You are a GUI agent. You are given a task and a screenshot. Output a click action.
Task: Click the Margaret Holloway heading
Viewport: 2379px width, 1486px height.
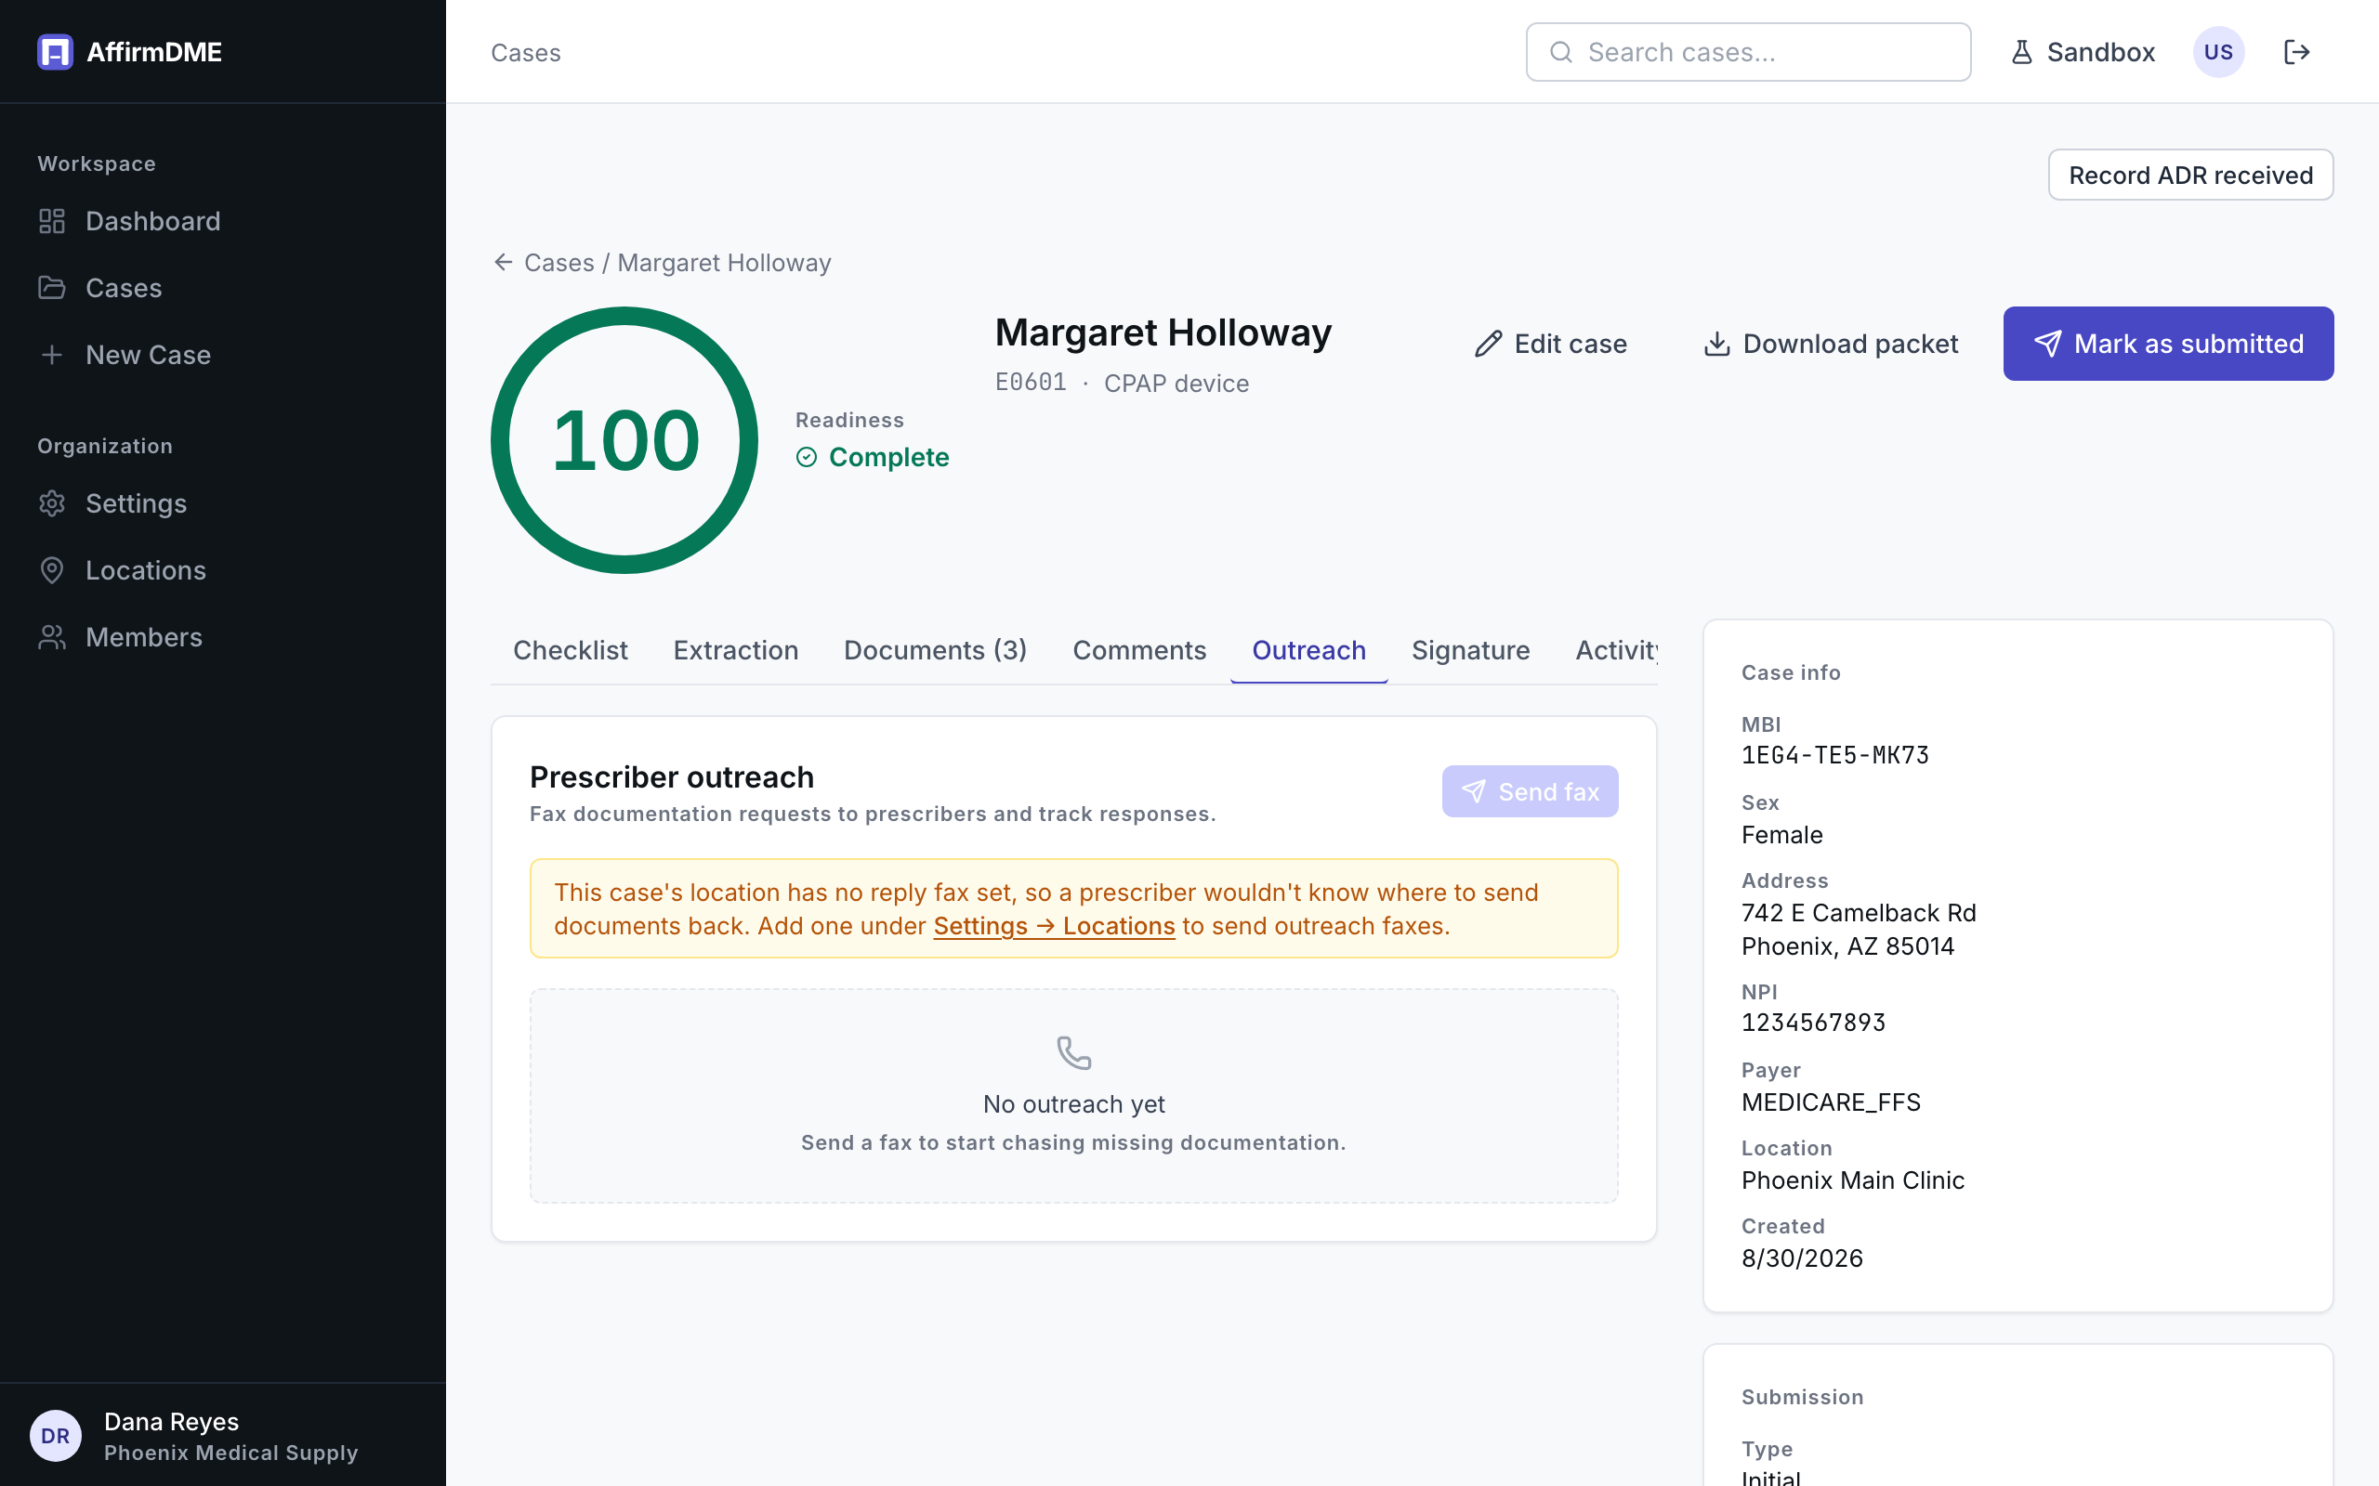(1163, 333)
